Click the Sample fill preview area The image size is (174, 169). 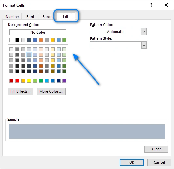87,131
